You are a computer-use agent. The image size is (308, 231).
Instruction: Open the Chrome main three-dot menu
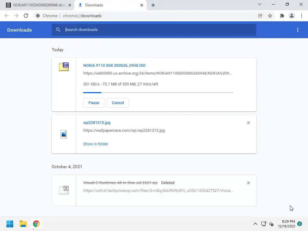click(301, 16)
